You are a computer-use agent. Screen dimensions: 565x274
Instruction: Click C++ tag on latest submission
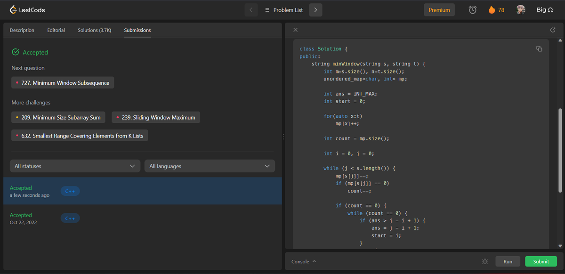tap(70, 191)
